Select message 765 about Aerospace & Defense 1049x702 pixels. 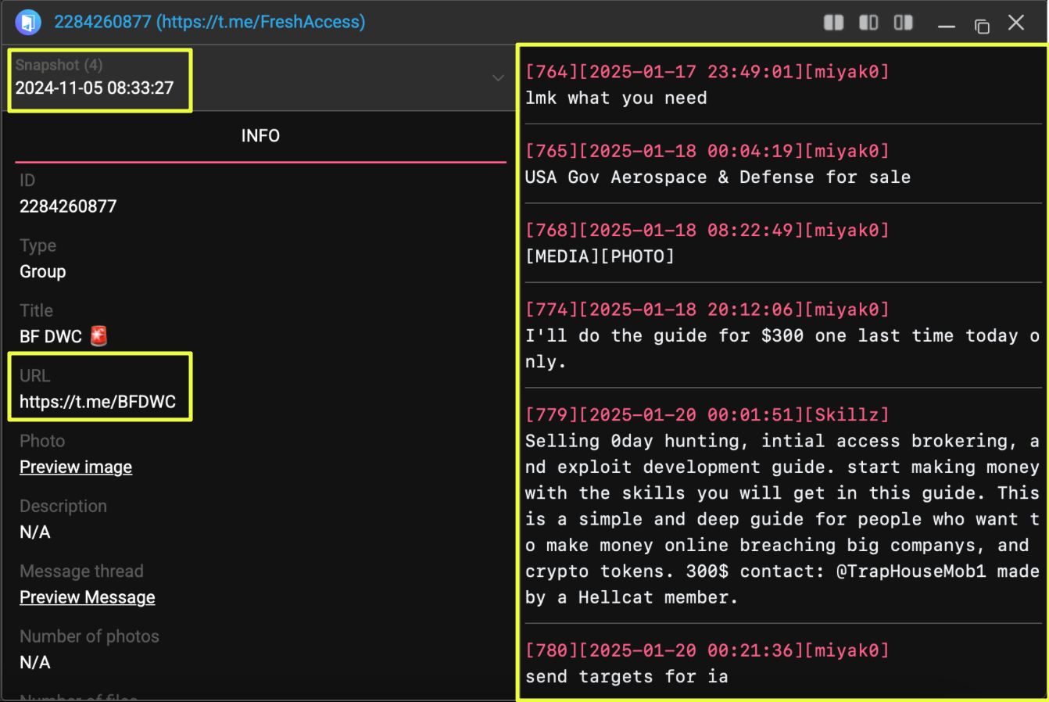pos(718,177)
